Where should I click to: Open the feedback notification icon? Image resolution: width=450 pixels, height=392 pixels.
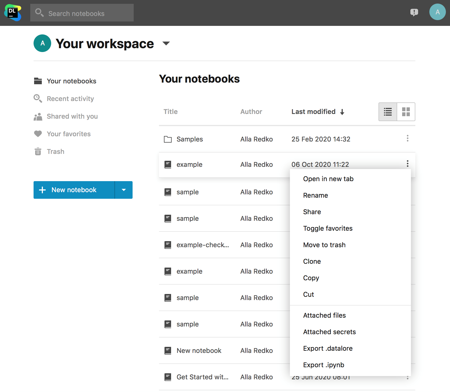[414, 12]
